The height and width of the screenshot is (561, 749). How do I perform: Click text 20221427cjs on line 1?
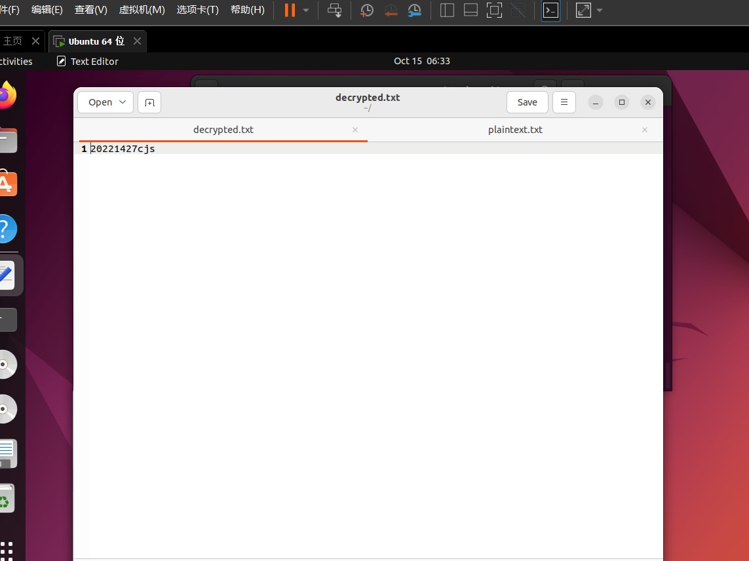tap(123, 149)
